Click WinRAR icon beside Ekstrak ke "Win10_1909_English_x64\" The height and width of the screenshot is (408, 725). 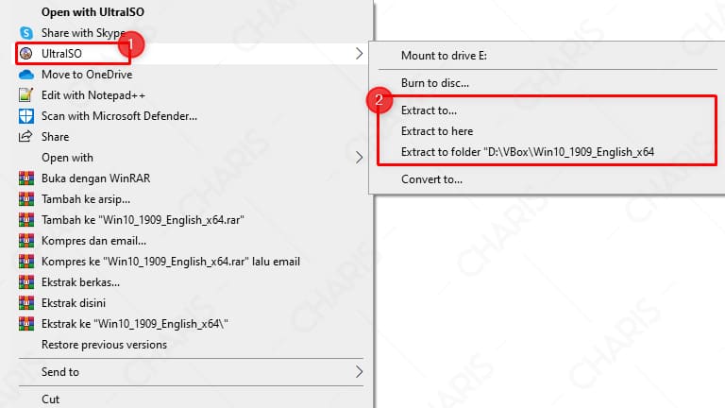(x=26, y=324)
